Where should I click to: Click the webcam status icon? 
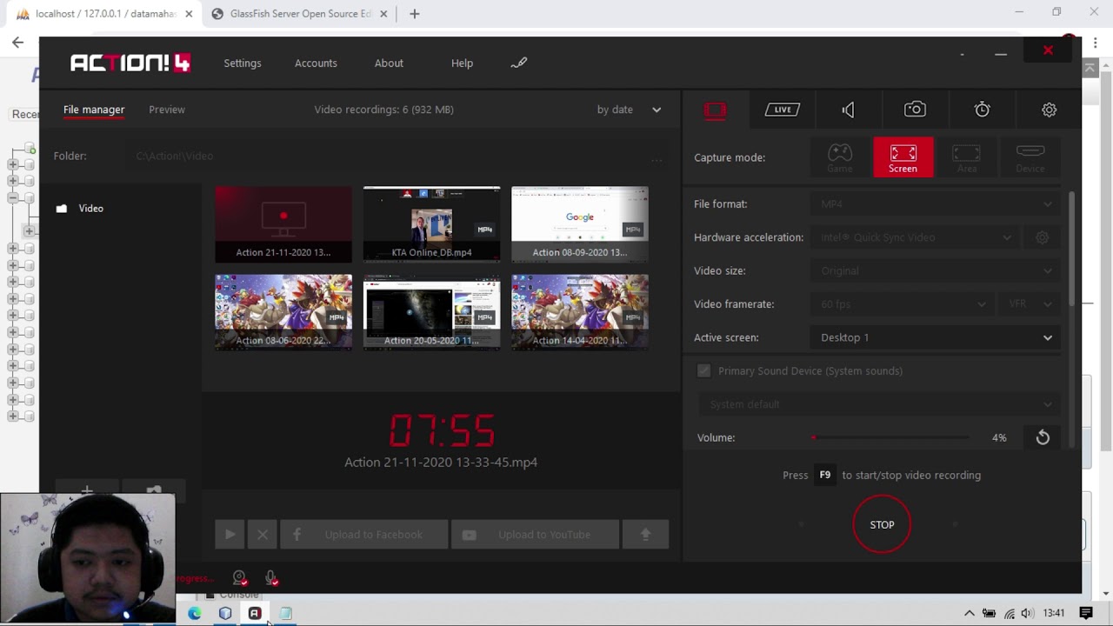pyautogui.click(x=240, y=578)
